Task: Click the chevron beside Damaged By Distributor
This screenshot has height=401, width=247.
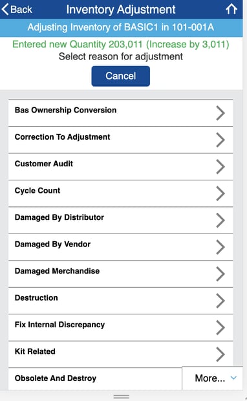Action: click(x=220, y=220)
